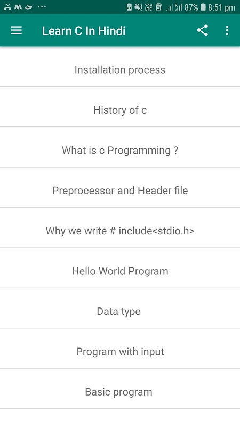
Task: Open the hamburger navigation menu
Action: [x=16, y=30]
